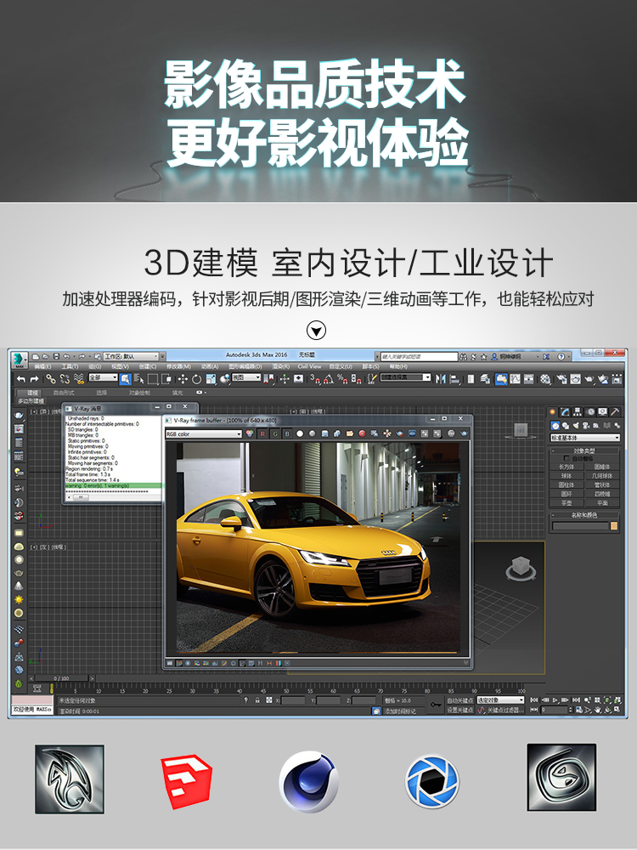637x850 pixels.
Task: Open the 选定对象 key filter dropdown
Action: click(x=500, y=700)
